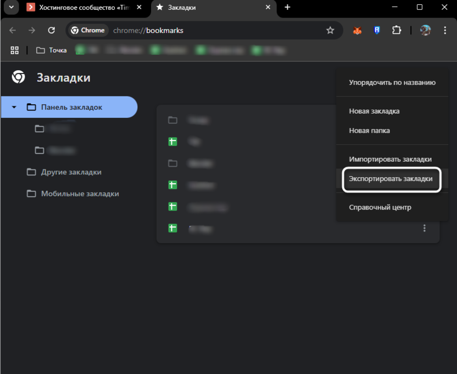Select second subfolder under Панель закладок
Viewport: 457px width, 374px height.
55,150
